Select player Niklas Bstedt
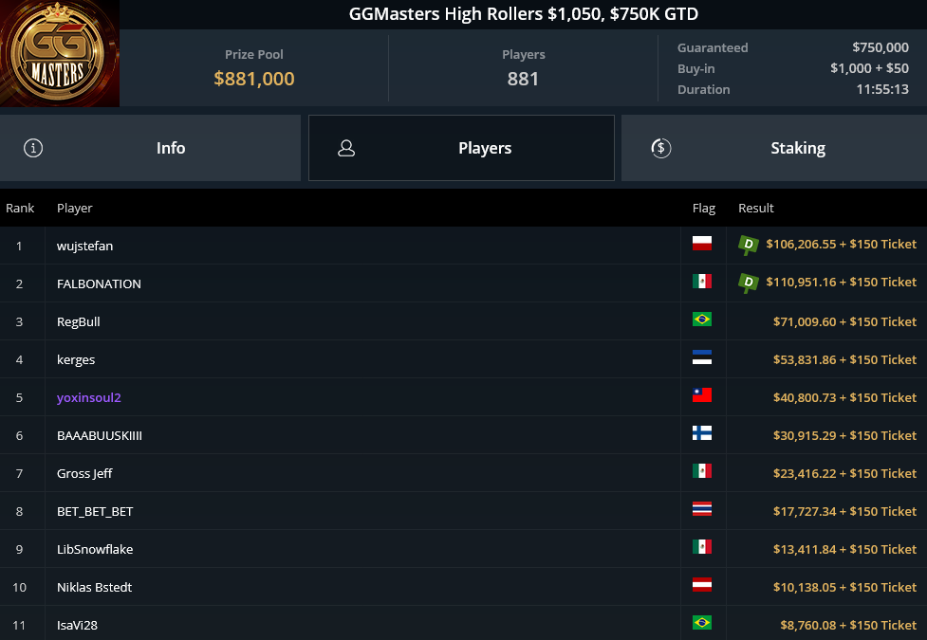This screenshot has height=640, width=927. click(94, 588)
